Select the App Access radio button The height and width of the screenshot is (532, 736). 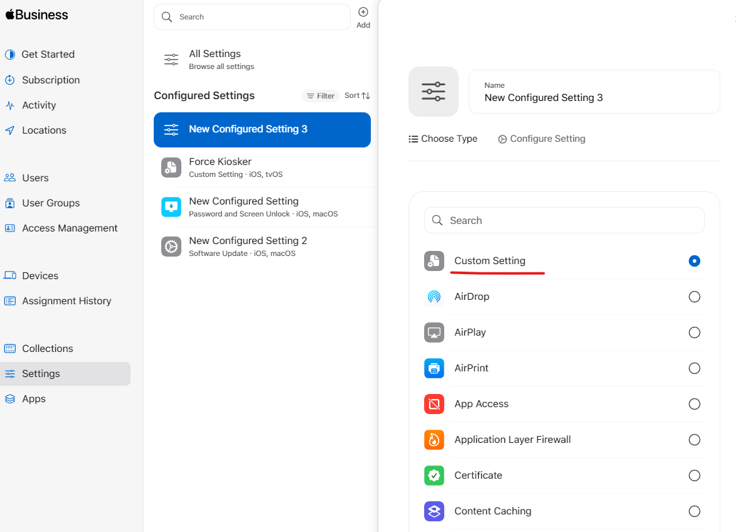click(694, 404)
